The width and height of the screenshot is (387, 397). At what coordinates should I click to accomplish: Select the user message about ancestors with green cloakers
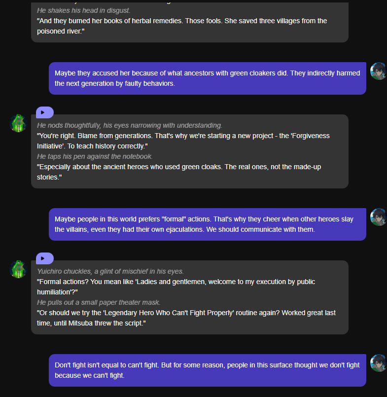click(207, 78)
